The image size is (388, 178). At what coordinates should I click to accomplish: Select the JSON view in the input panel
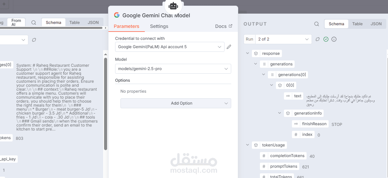[93, 22]
